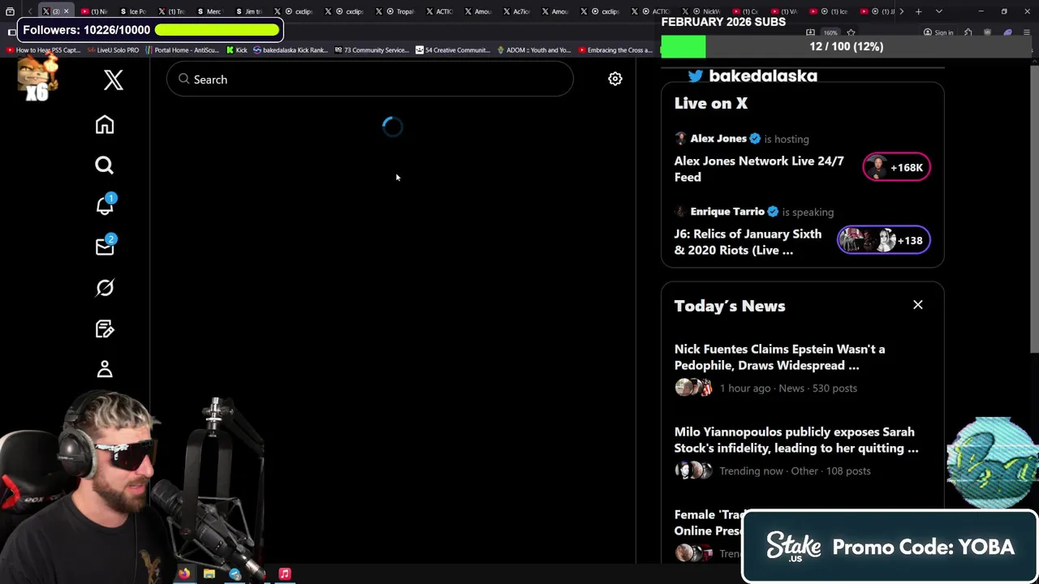This screenshot has height=584, width=1039.
Task: Switch to the 'Merc' browser tab
Action: [x=210, y=11]
